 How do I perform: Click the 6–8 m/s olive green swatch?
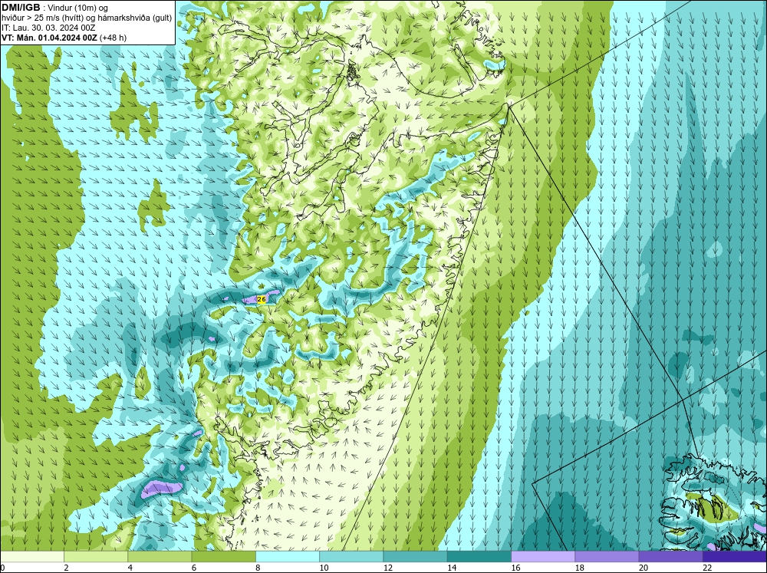point(223,557)
